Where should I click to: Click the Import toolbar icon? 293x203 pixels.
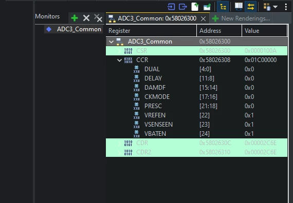[x=171, y=7]
